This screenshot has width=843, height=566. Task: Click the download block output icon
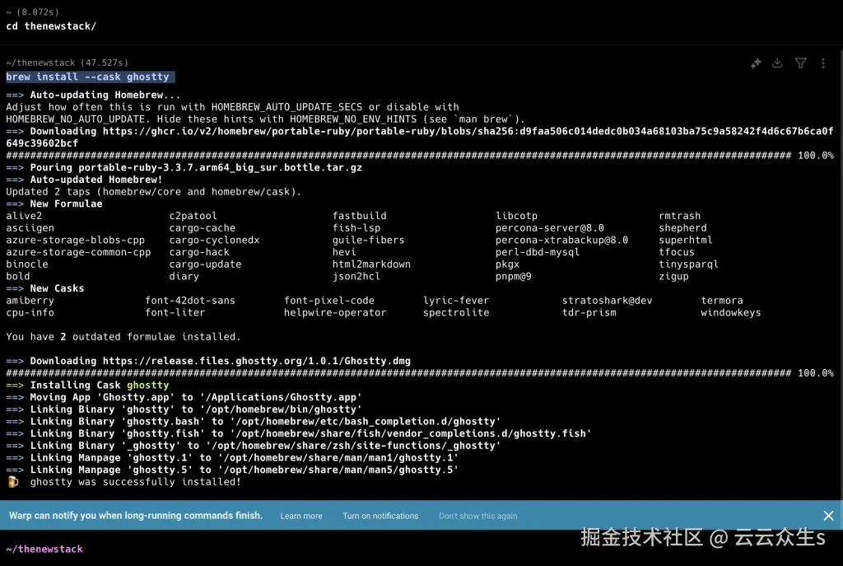click(777, 63)
